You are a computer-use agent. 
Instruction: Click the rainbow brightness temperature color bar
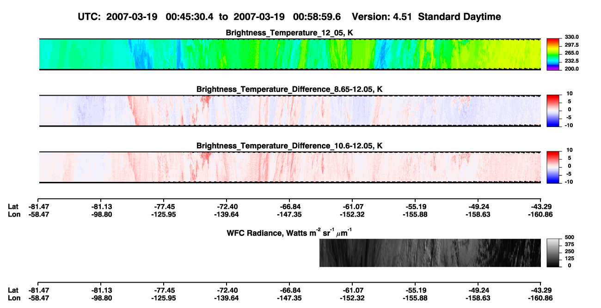coord(553,54)
